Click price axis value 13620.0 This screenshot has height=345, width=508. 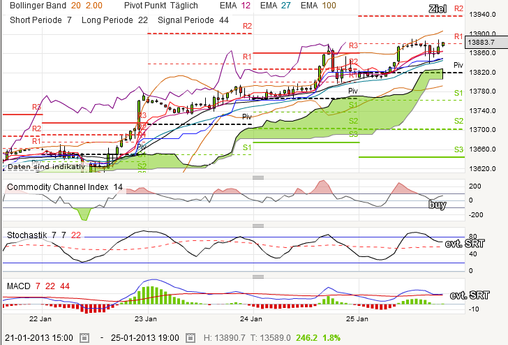click(x=482, y=168)
